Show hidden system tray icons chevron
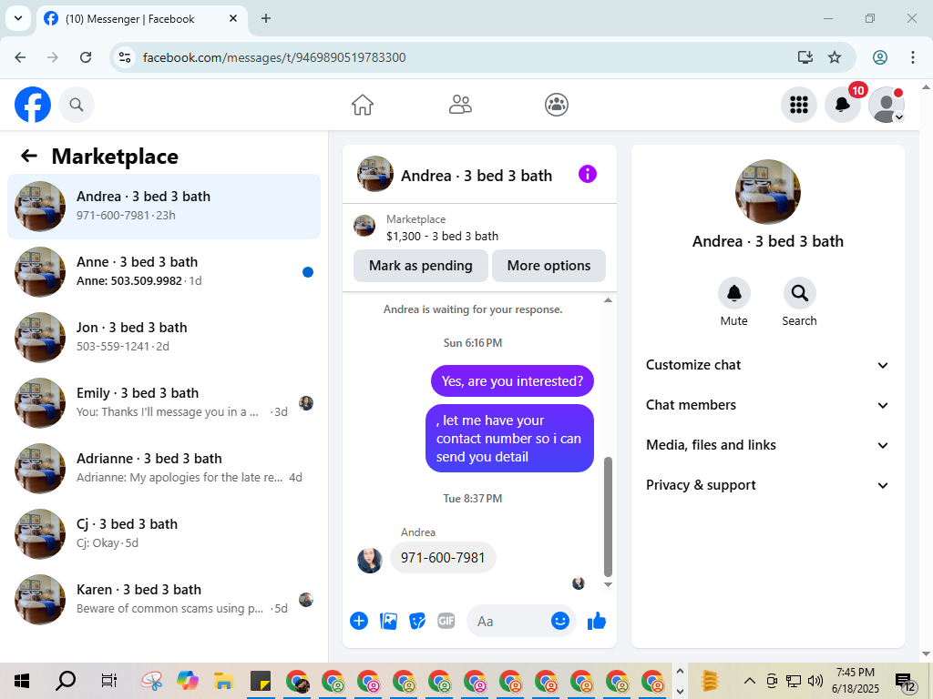Image resolution: width=933 pixels, height=699 pixels. click(x=750, y=681)
